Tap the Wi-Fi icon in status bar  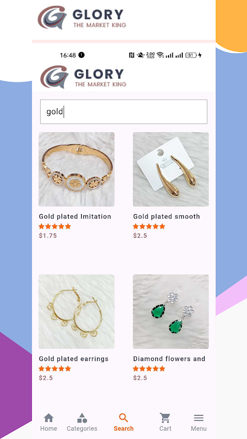point(160,55)
